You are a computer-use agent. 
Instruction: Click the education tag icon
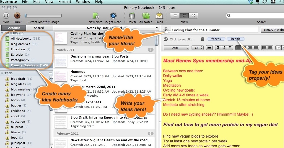pos(7,122)
